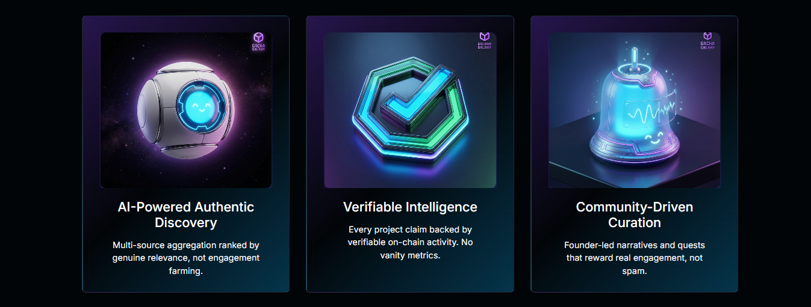Click the multi-source aggregation description text

(185, 258)
